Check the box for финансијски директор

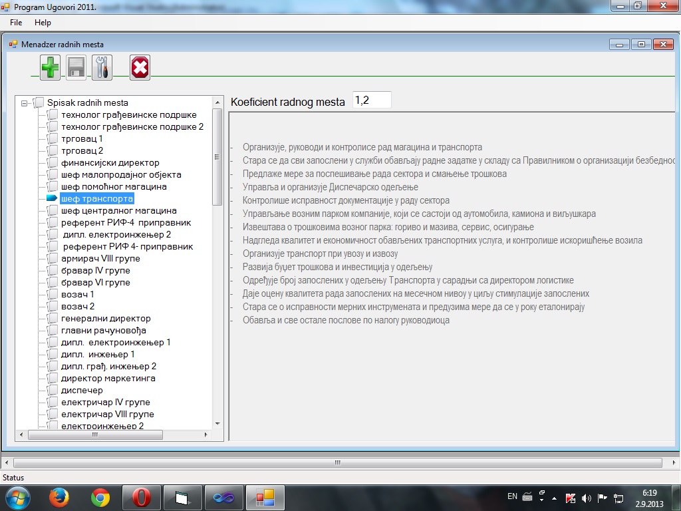coord(53,162)
